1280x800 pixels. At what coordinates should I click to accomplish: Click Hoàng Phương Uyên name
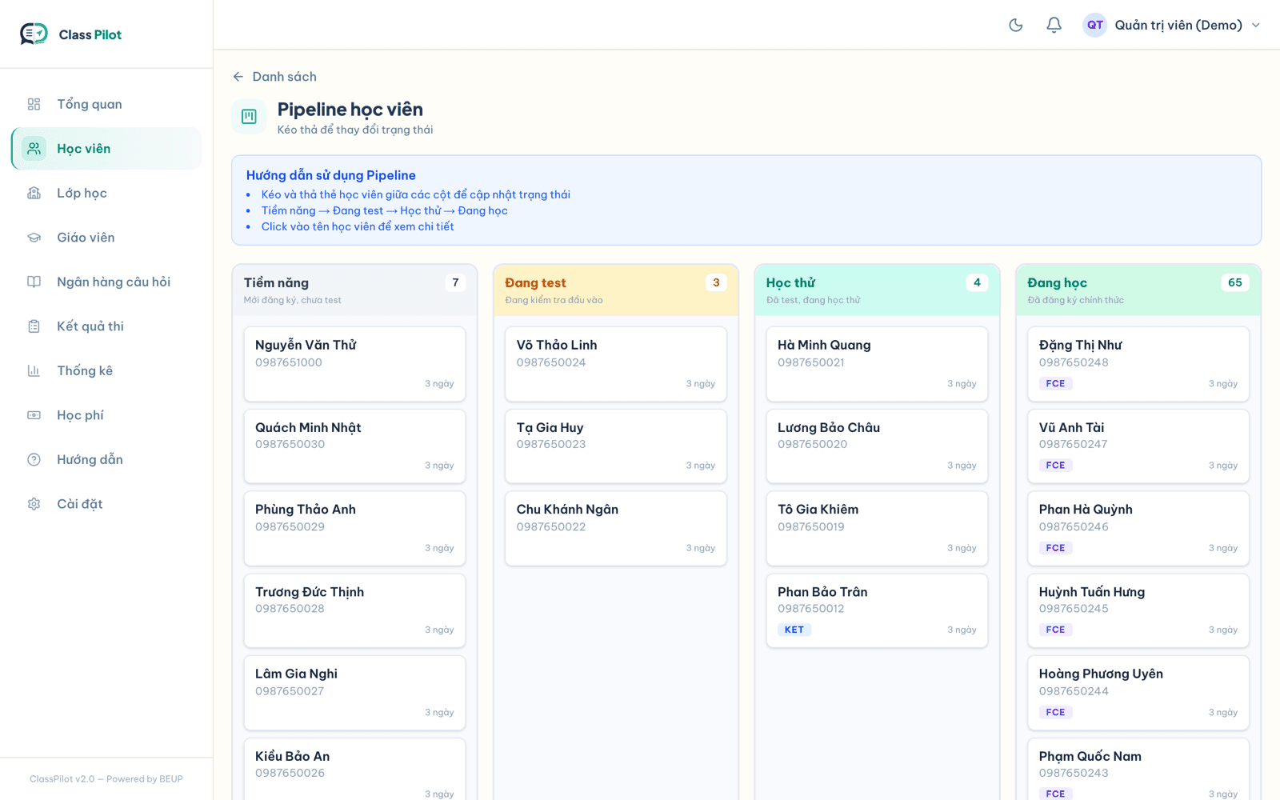(1101, 674)
